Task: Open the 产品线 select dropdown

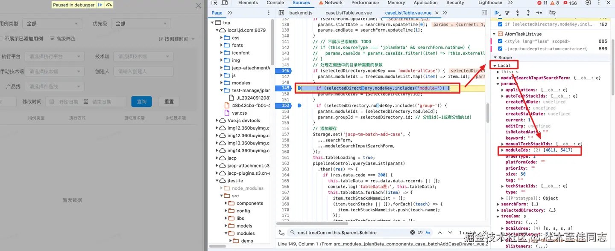Action: [x=54, y=87]
